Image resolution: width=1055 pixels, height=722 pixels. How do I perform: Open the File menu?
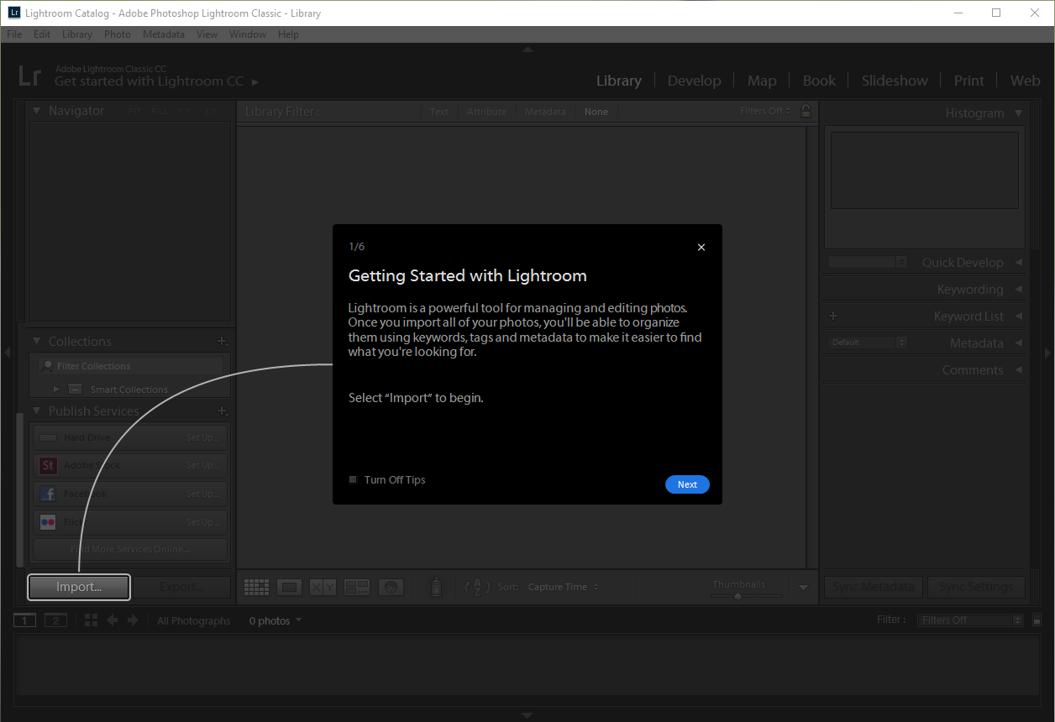pos(14,34)
